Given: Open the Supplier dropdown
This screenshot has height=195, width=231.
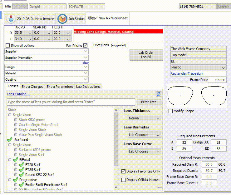Looking at the screenshot, I should coord(47,52).
